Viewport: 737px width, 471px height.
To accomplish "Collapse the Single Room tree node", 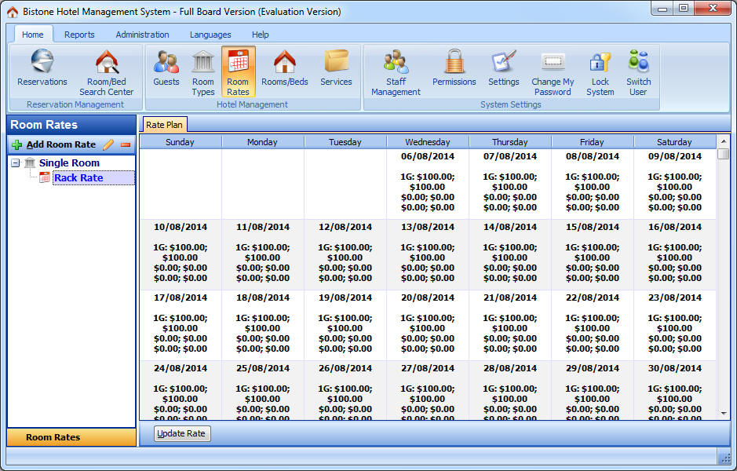I will [x=16, y=163].
